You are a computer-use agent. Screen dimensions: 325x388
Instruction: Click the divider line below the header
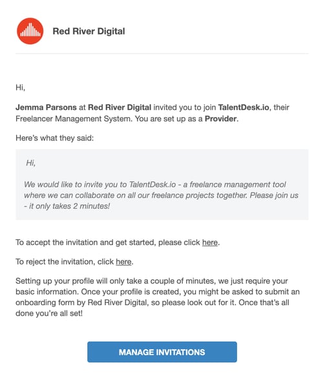(x=162, y=53)
